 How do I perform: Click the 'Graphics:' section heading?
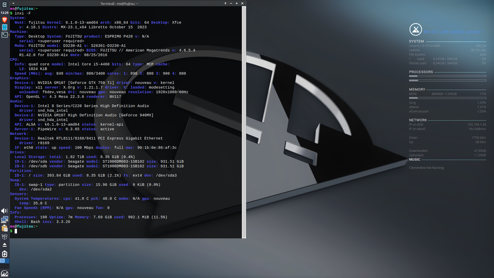(x=20, y=78)
